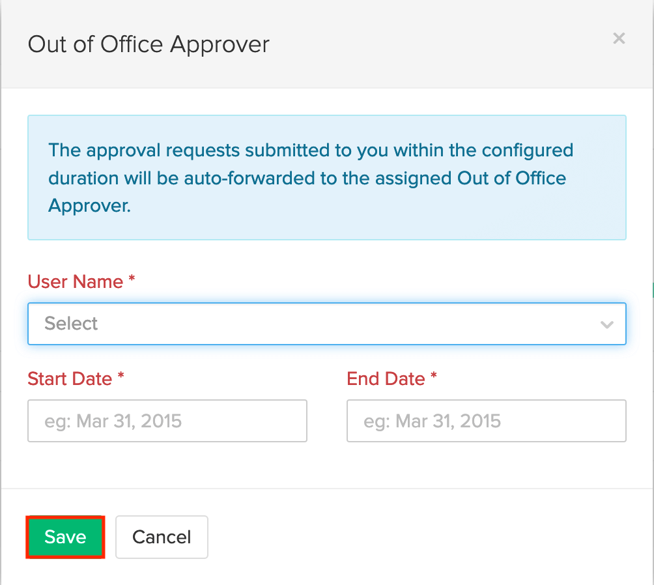Click the required asterisk beside User Name
The image size is (654, 585).
[132, 281]
